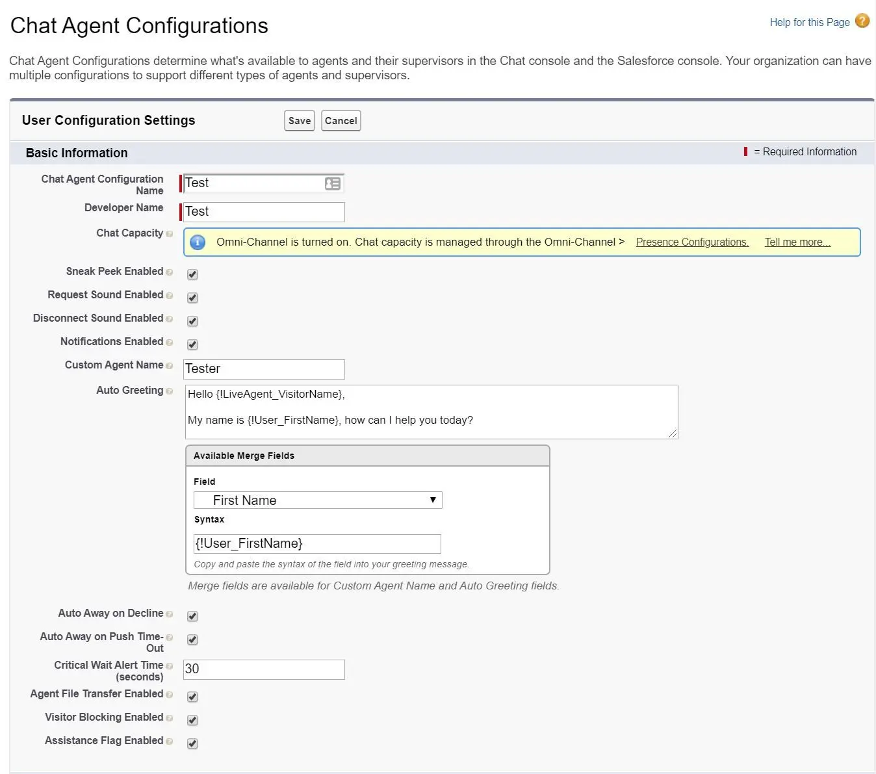876x774 pixels.
Task: Uncheck Auto Away on Push Time-Out
Action: pyautogui.click(x=192, y=639)
